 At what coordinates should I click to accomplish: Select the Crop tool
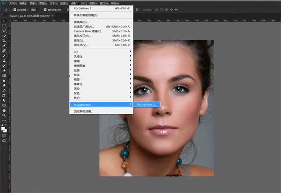click(4, 41)
